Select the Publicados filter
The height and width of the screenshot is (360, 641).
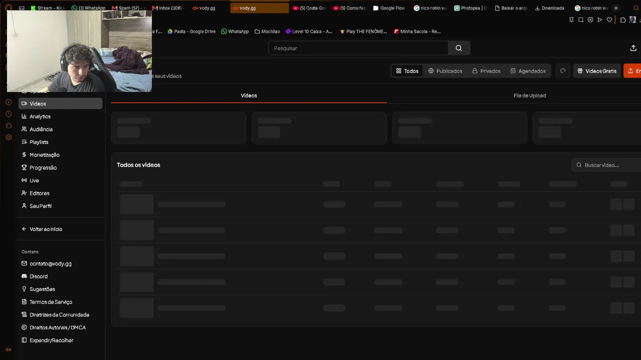[x=445, y=71]
